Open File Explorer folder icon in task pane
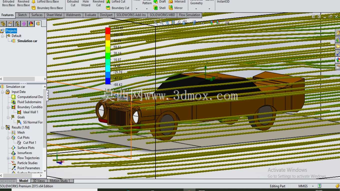 coord(338,46)
